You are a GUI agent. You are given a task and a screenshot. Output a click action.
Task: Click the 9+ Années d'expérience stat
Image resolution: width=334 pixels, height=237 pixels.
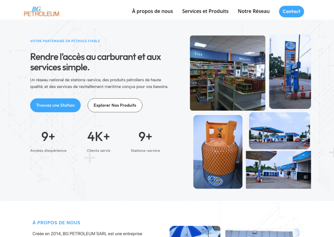[x=48, y=142]
